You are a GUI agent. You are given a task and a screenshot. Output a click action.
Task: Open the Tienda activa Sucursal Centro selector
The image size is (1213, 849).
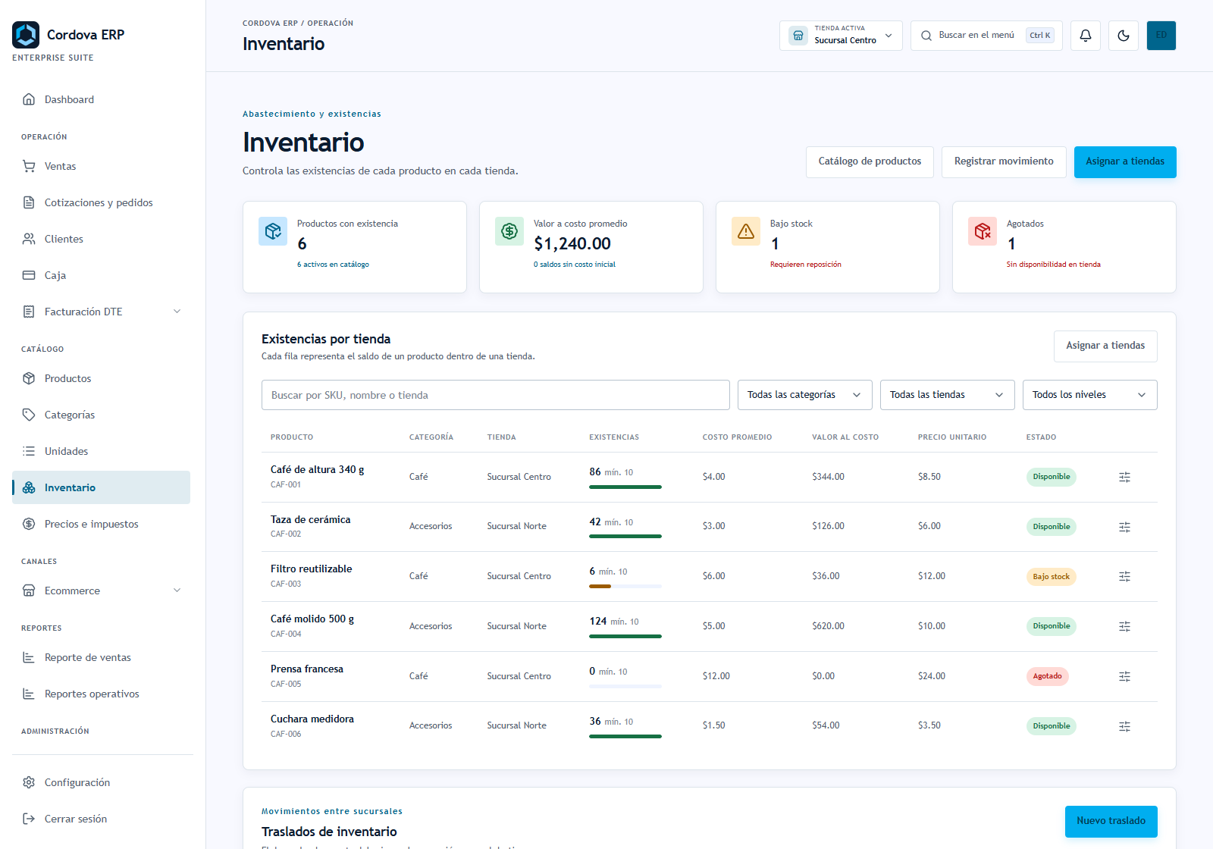click(841, 36)
